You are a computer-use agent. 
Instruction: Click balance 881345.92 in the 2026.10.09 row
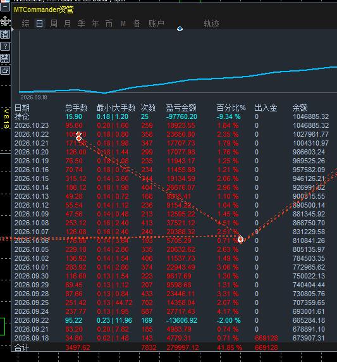pos(309,214)
